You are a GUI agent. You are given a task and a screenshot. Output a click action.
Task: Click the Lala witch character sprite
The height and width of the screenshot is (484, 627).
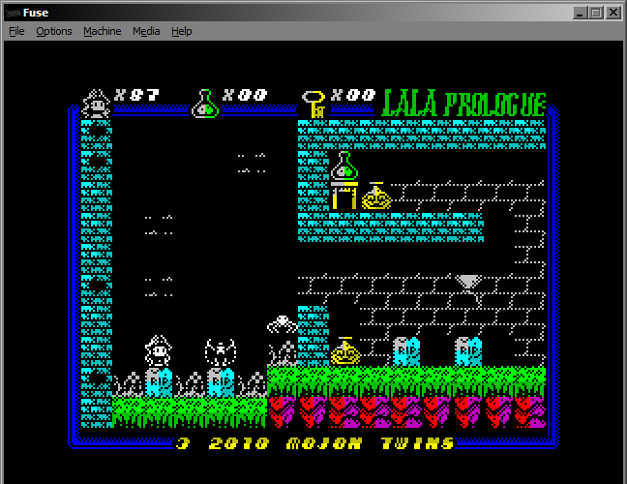tap(159, 350)
